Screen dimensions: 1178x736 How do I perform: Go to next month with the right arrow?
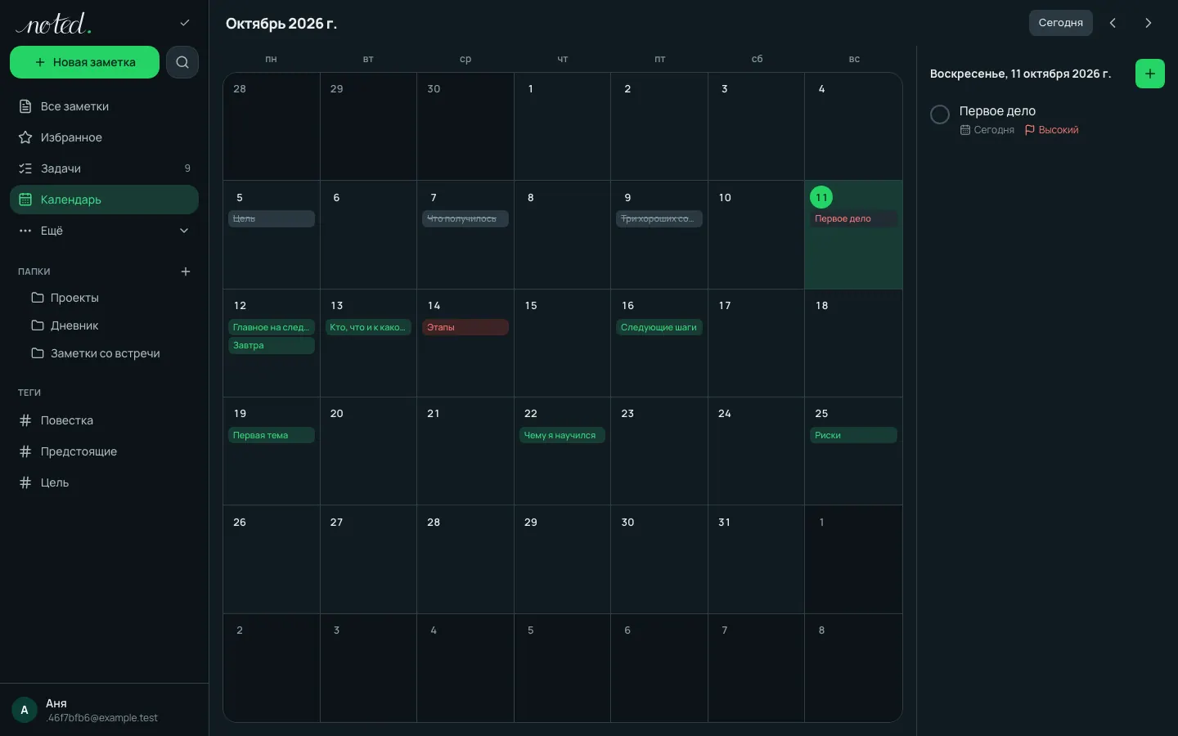coord(1149,23)
